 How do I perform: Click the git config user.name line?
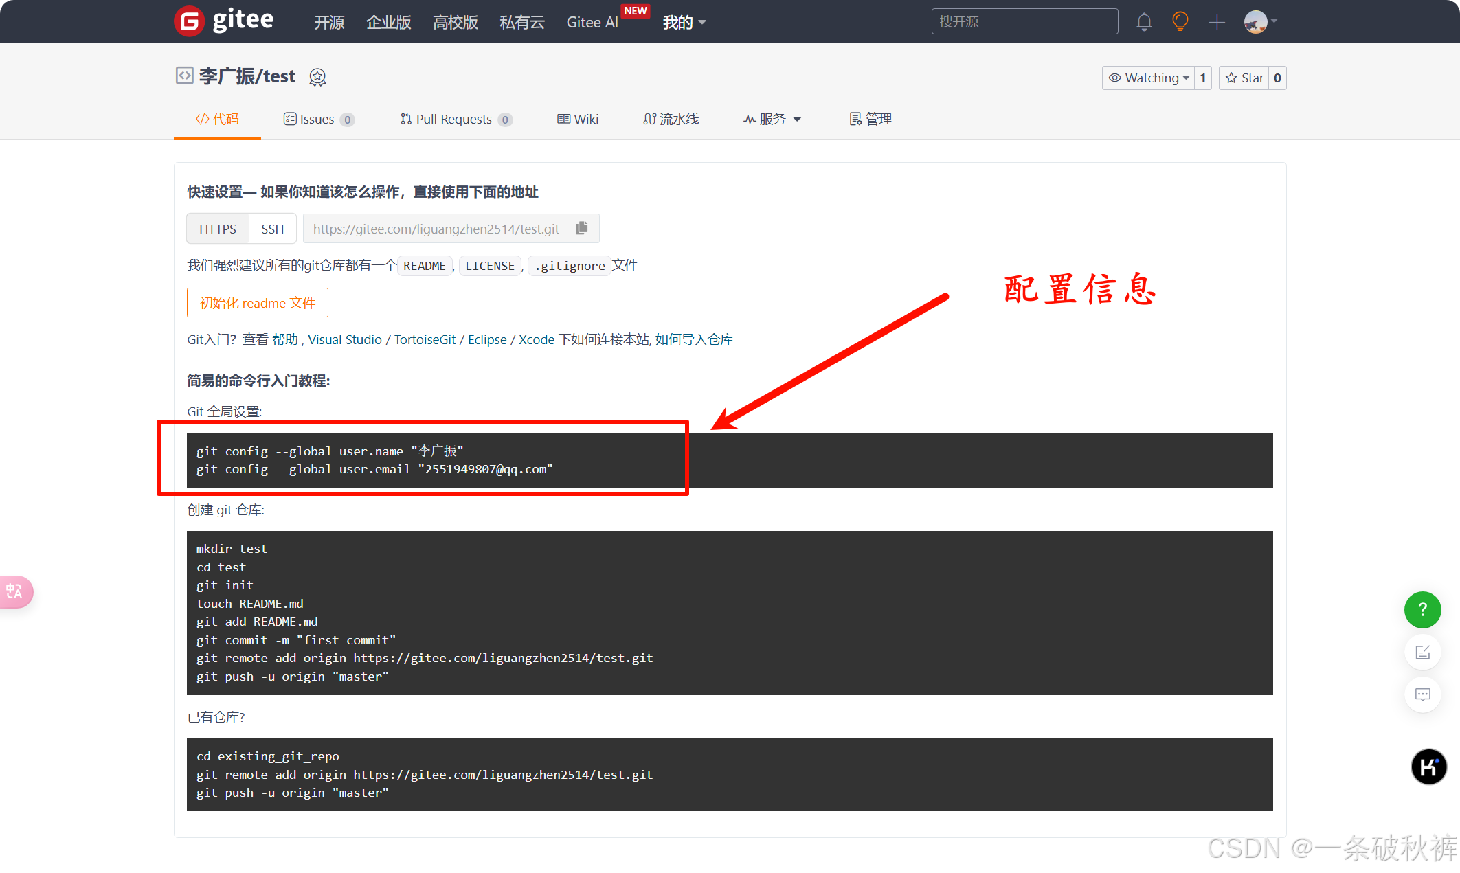pos(330,451)
